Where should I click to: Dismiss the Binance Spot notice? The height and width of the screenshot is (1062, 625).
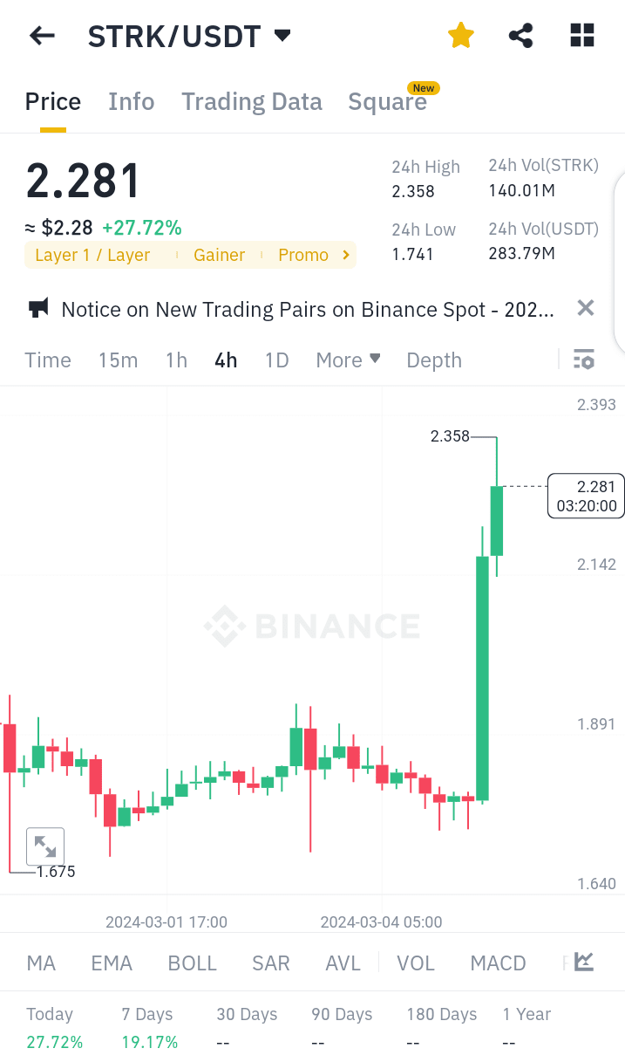tap(585, 308)
